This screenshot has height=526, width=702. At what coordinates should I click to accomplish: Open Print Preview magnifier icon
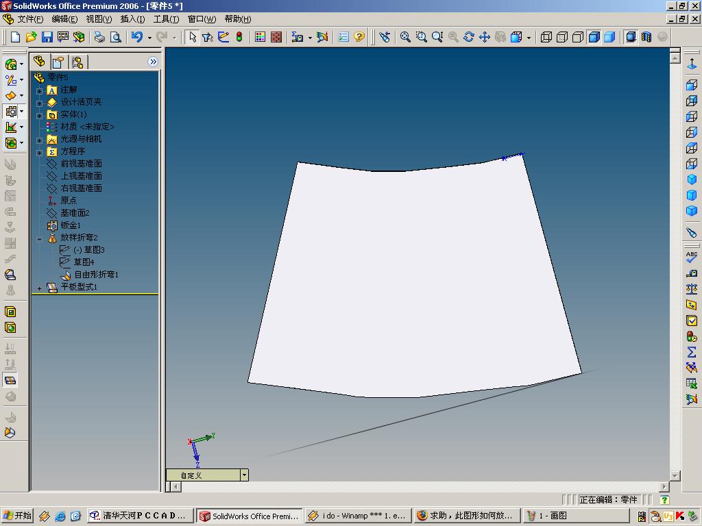(115, 37)
